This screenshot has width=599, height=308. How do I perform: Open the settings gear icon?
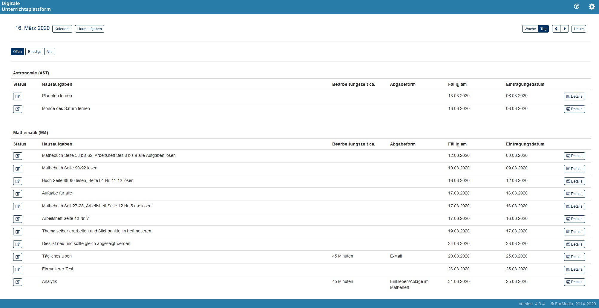click(x=592, y=7)
